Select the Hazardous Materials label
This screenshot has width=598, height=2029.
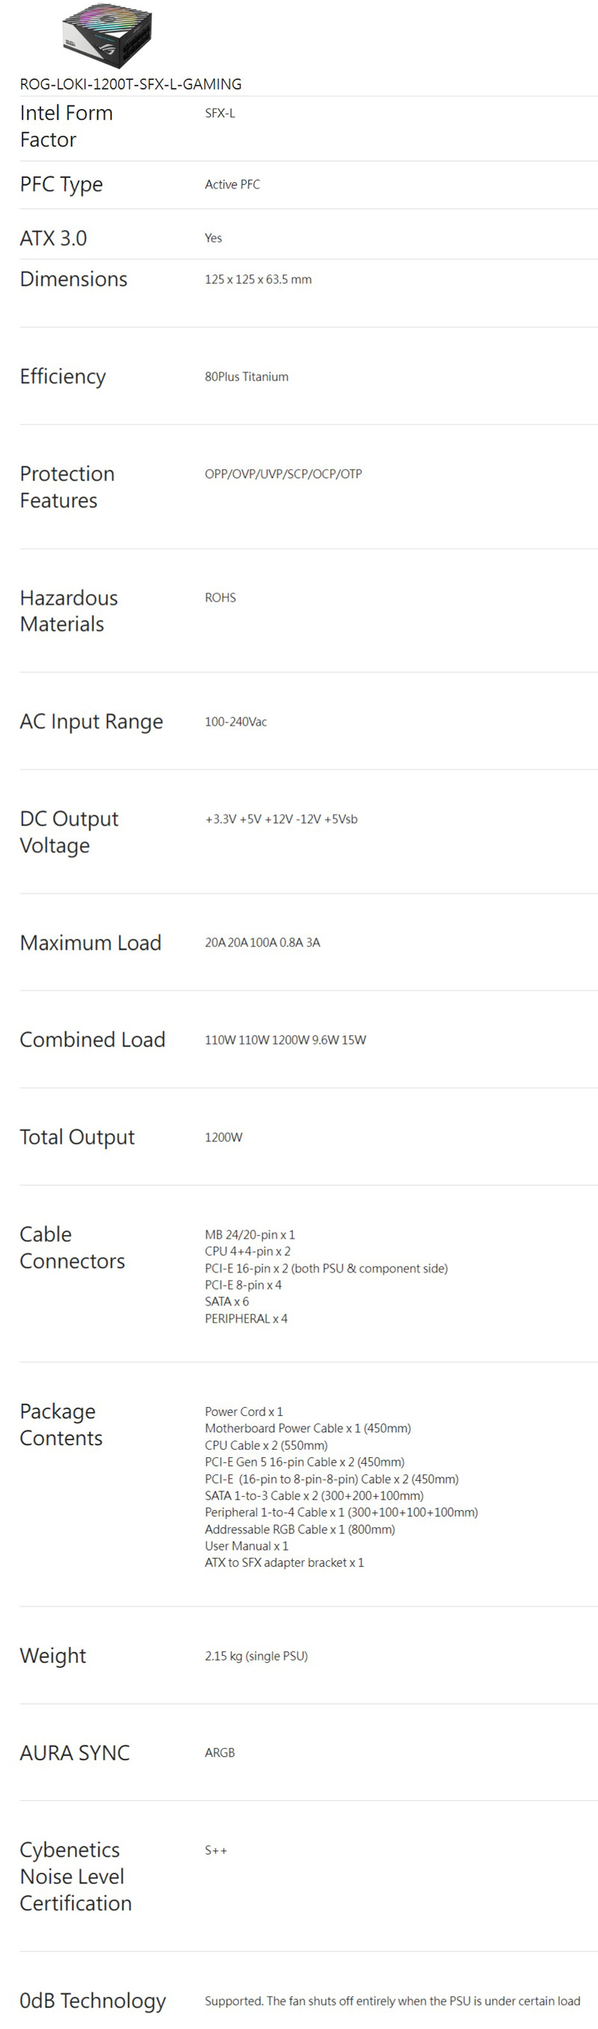(x=69, y=611)
